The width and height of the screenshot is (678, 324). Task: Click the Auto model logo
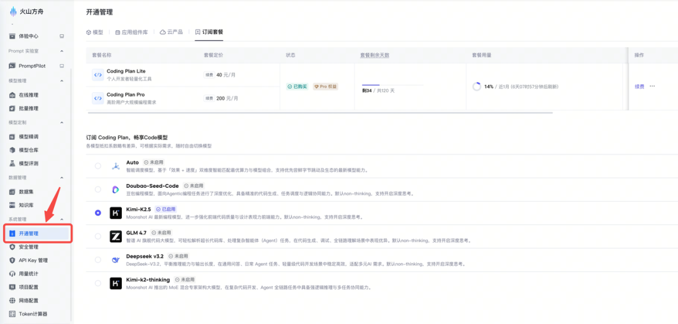(116, 166)
